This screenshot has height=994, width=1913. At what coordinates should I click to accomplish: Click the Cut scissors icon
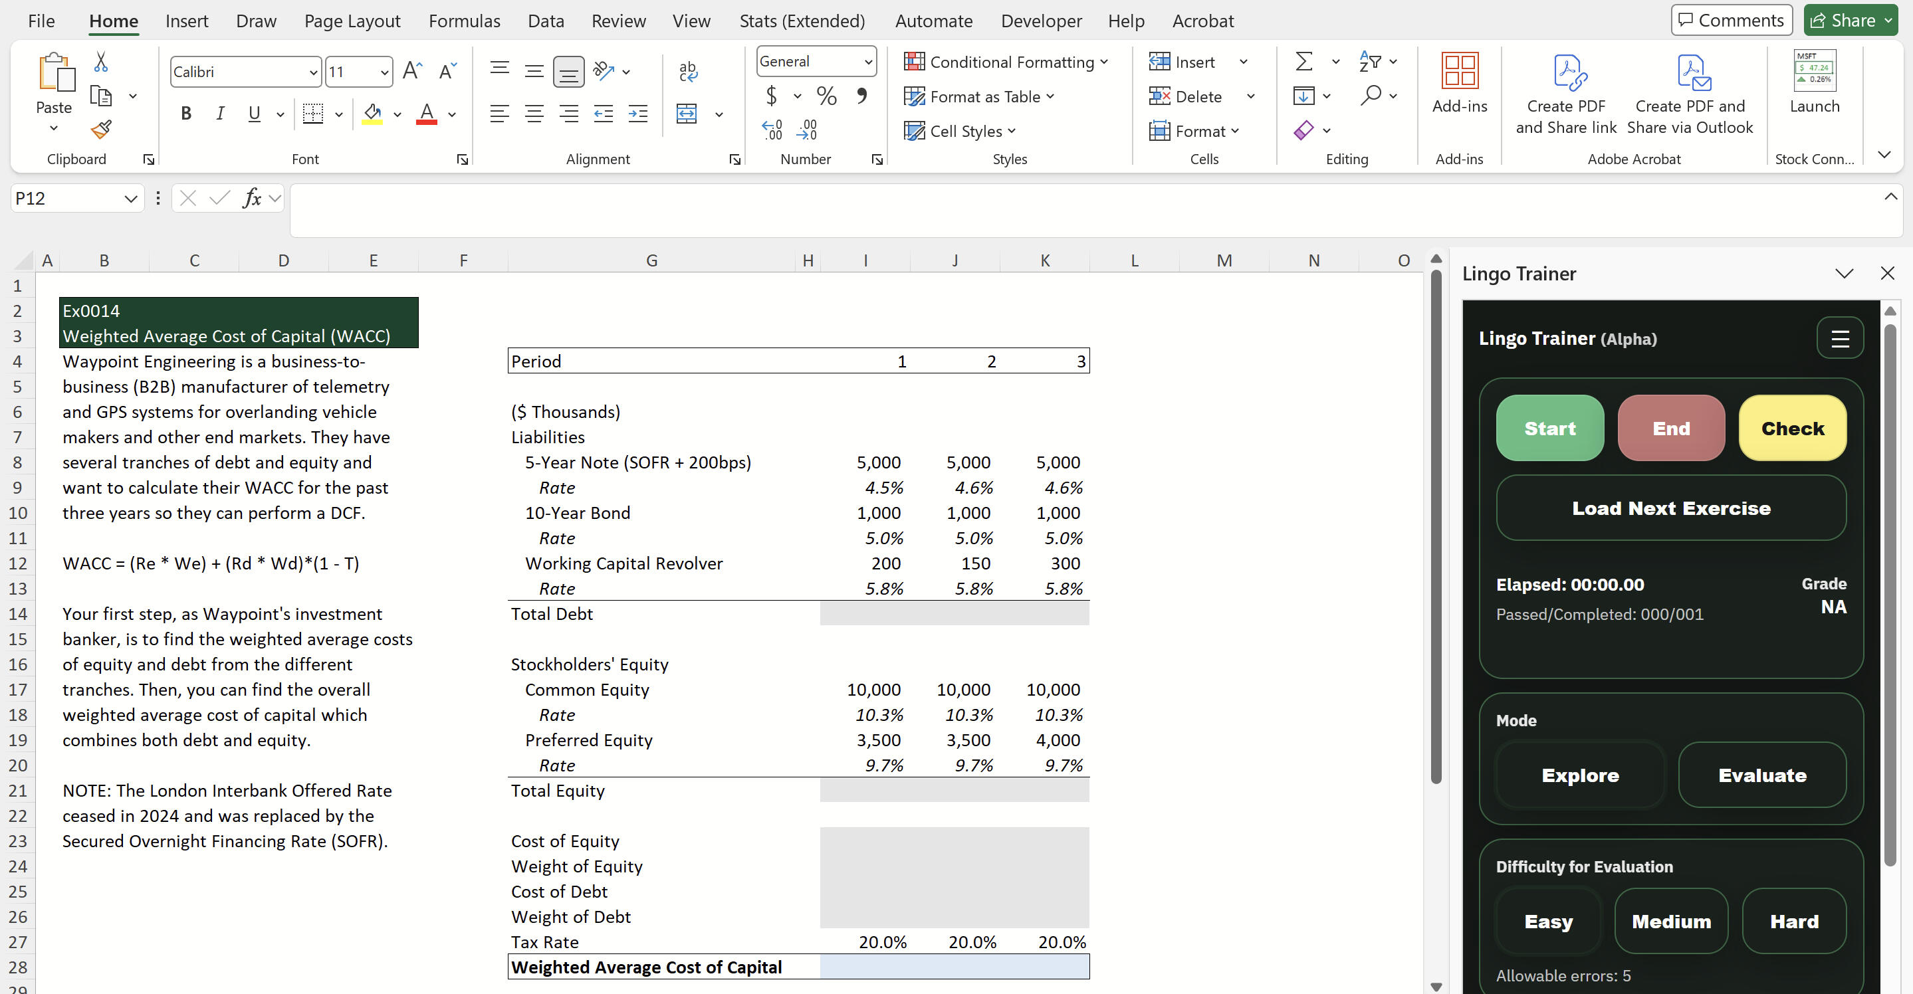click(x=101, y=62)
